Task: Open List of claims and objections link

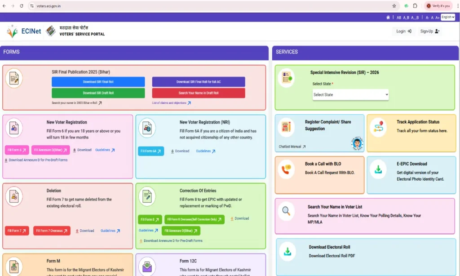Action: click(x=171, y=103)
